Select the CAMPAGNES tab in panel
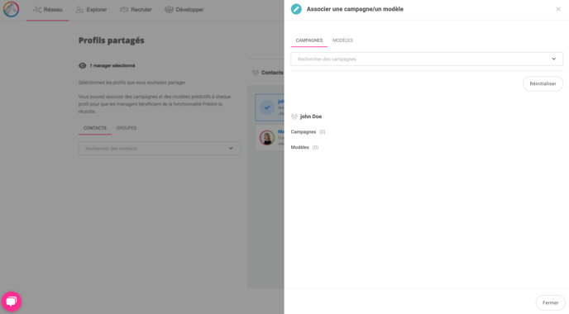Viewport: 569px width, 314px height. click(x=309, y=40)
